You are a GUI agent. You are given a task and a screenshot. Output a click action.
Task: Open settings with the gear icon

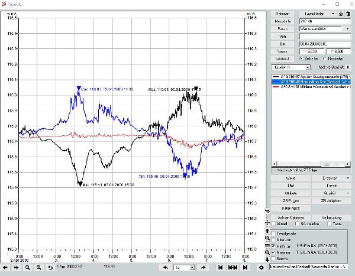click(x=262, y=268)
